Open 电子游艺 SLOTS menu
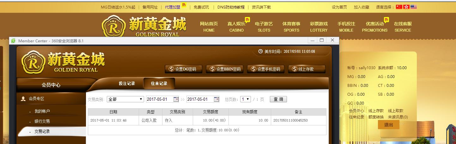This screenshot has height=144, width=456. click(264, 27)
